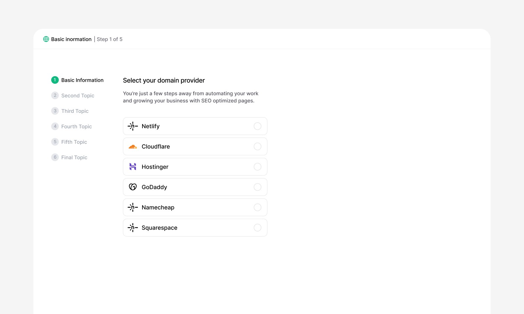
Task: Click the green step 1 badge
Action: (x=55, y=80)
